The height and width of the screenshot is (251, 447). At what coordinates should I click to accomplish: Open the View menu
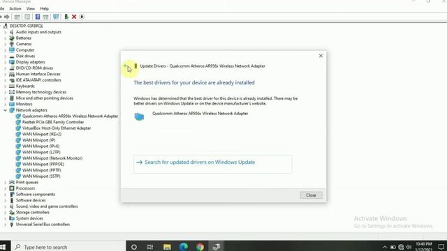[31, 9]
